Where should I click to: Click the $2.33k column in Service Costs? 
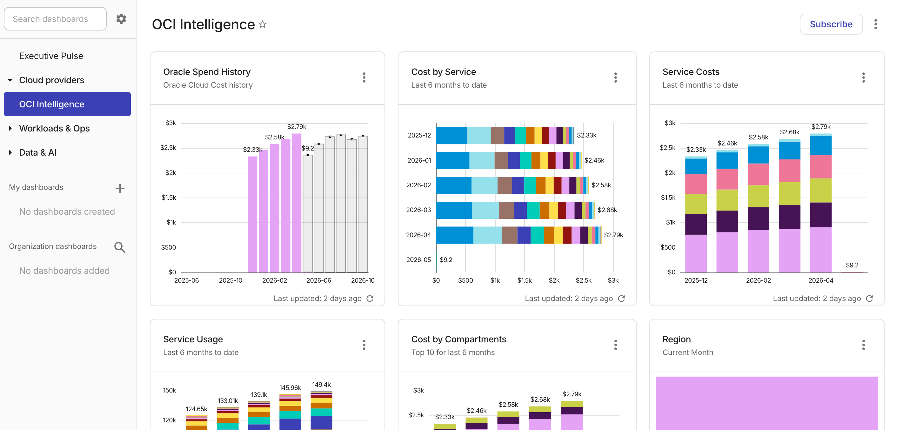(696, 215)
